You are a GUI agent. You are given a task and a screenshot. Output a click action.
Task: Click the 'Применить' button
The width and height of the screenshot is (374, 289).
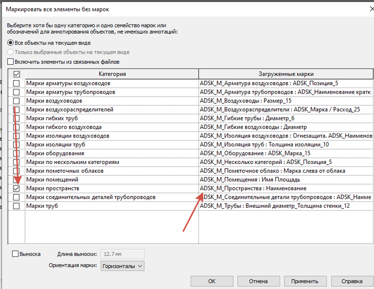coord(305,281)
